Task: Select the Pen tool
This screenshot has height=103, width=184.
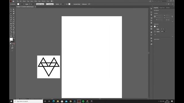Action: pos(11,13)
